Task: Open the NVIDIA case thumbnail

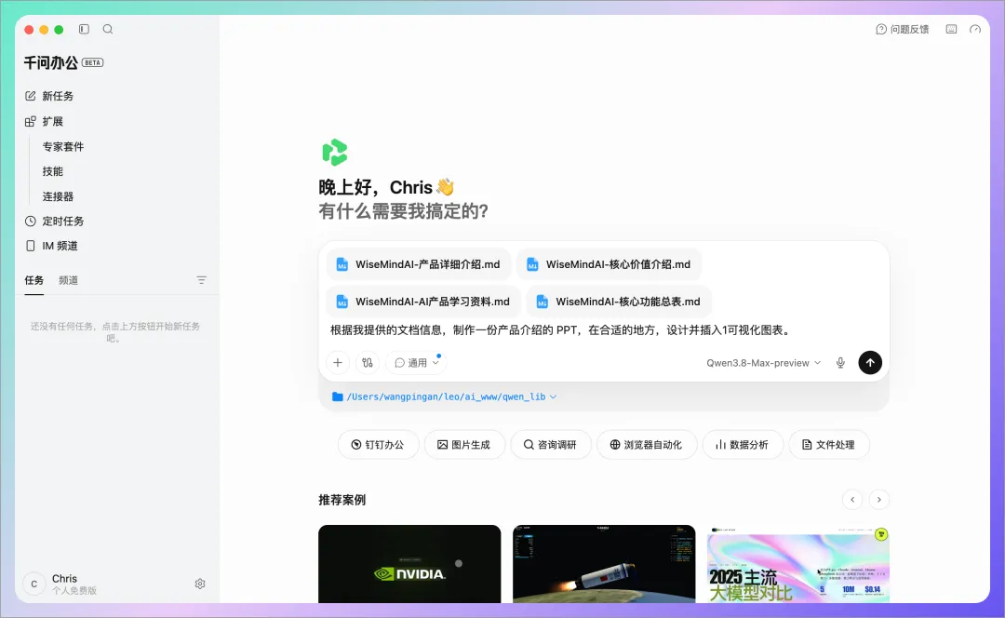Action: (409, 564)
